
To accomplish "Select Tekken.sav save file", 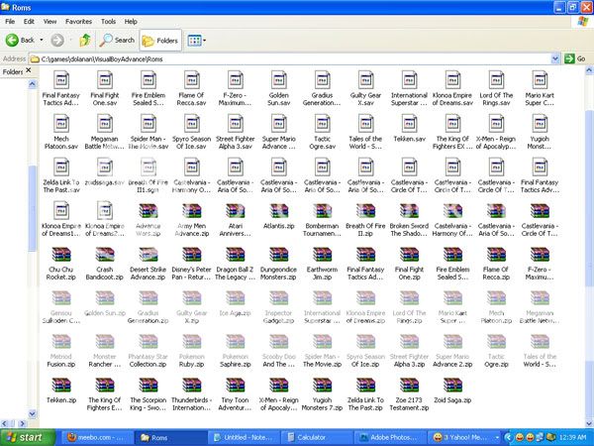I will coord(409,128).
